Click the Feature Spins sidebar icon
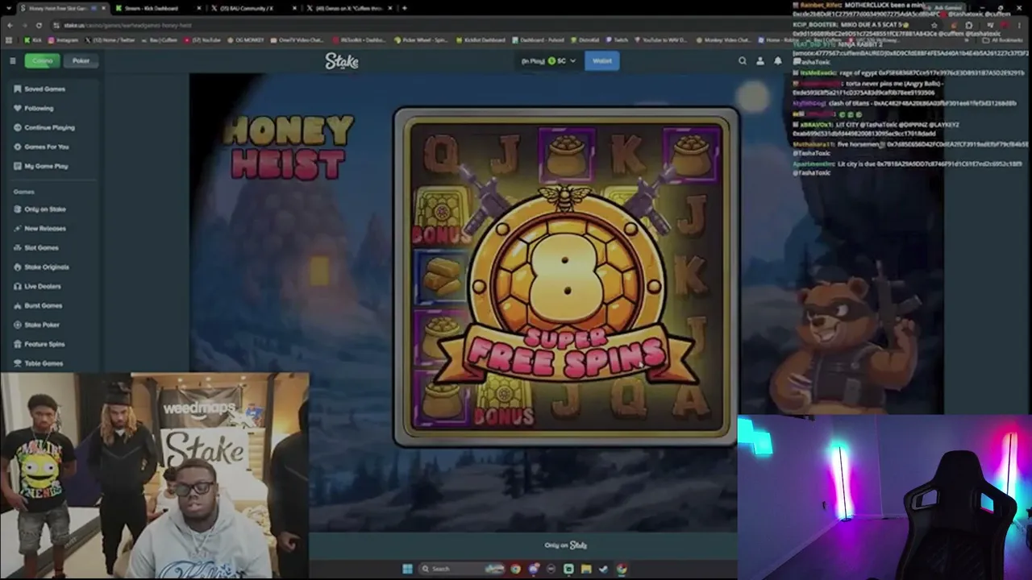 pos(18,344)
